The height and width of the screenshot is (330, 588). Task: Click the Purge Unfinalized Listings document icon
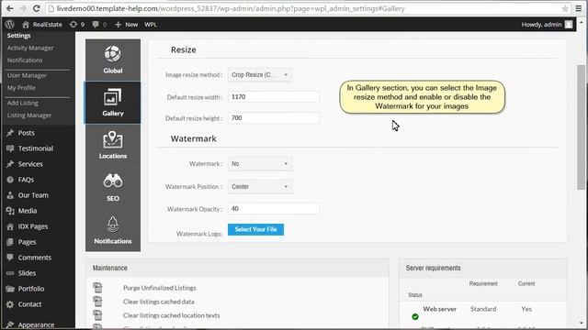(97, 287)
